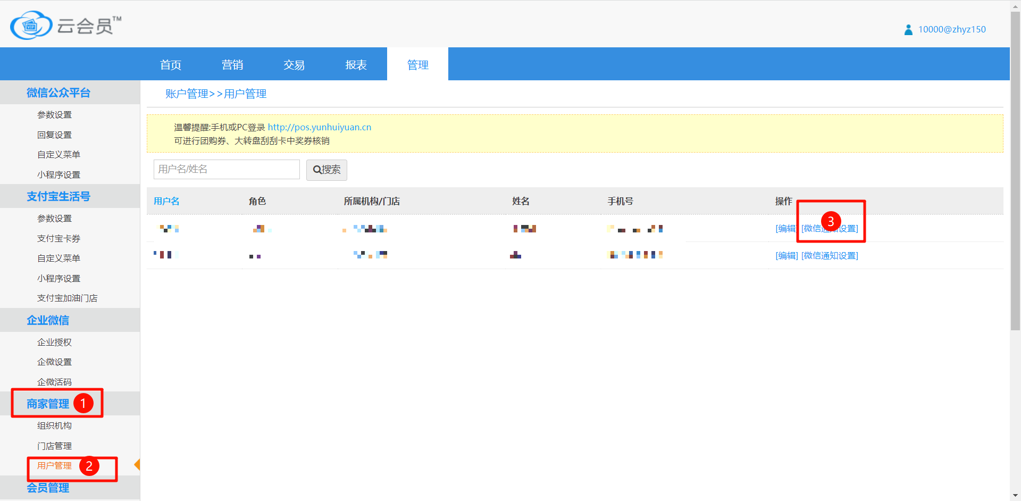Screen dimensions: 1021x501
Task: Click the 云会员 cloud logo
Action: tap(32, 25)
